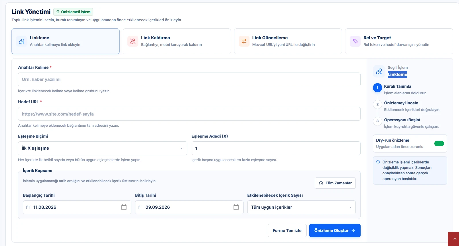Click the Eşleşme Adedi (X) number field
459x246 pixels.
click(x=276, y=148)
